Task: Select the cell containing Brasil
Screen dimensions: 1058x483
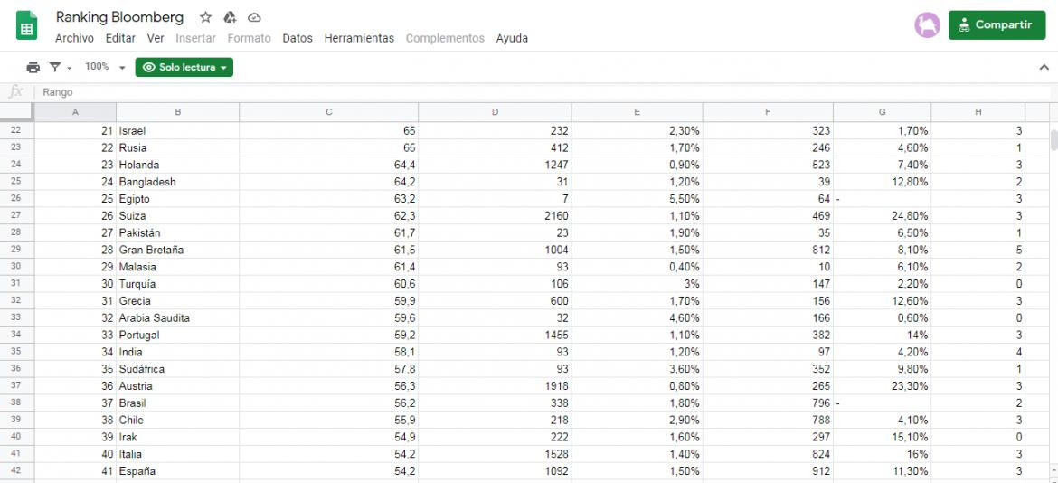Action: point(177,402)
